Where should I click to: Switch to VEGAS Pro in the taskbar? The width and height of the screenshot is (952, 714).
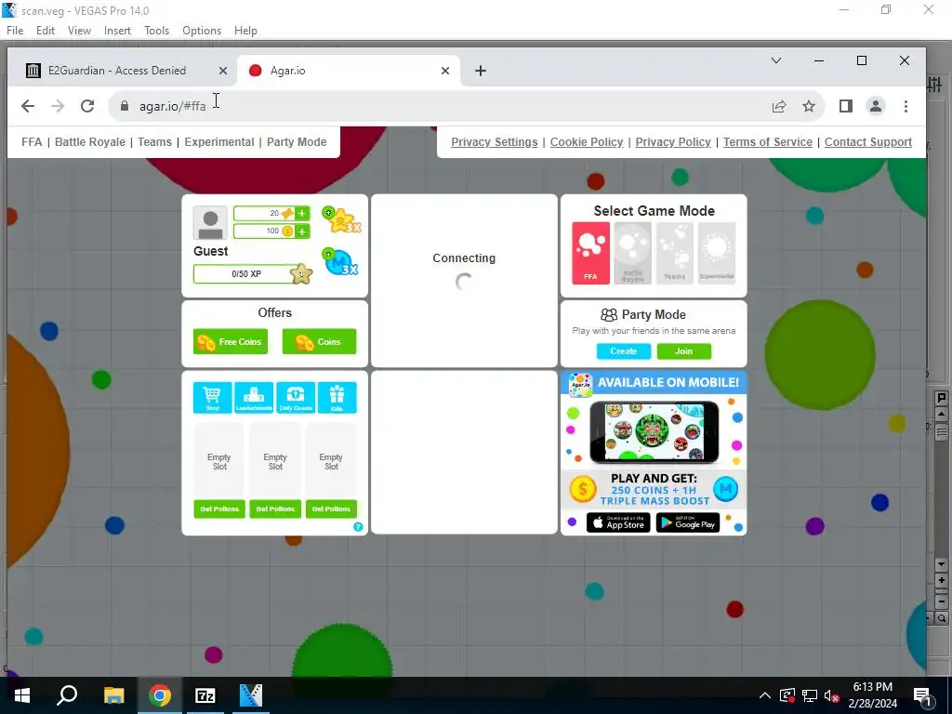coord(251,695)
